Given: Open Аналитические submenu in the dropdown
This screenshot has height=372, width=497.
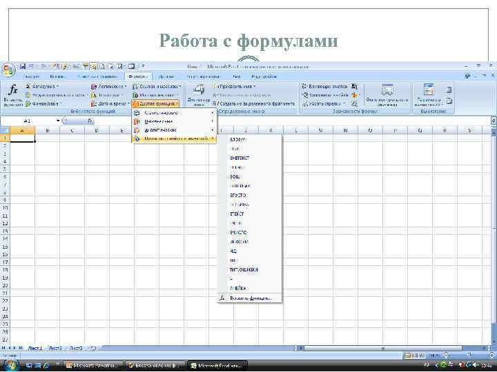Looking at the screenshot, I should pyautogui.click(x=174, y=130).
